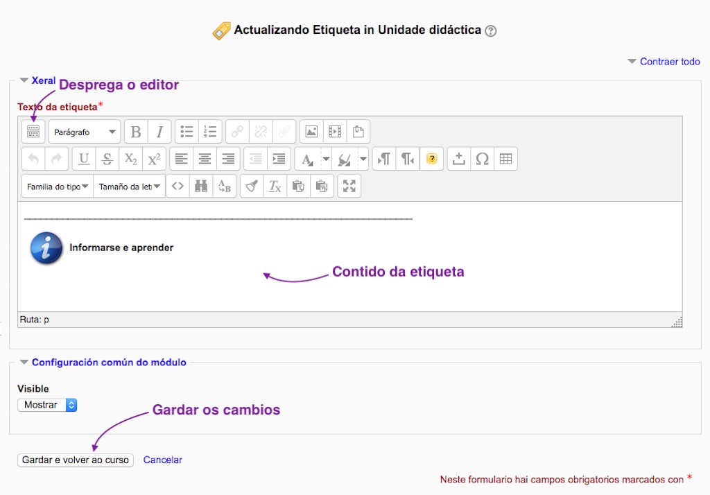The image size is (710, 495).
Task: Collapse the Configuración común do módulo section
Action: 25,362
